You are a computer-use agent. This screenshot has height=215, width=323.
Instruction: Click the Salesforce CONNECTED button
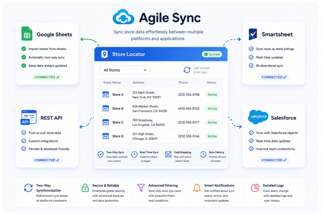pos(274,160)
